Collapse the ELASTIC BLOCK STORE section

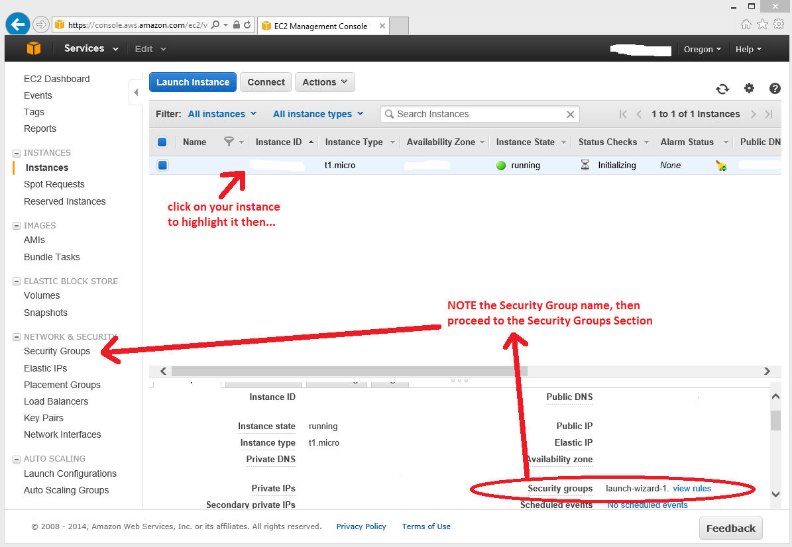pos(16,281)
